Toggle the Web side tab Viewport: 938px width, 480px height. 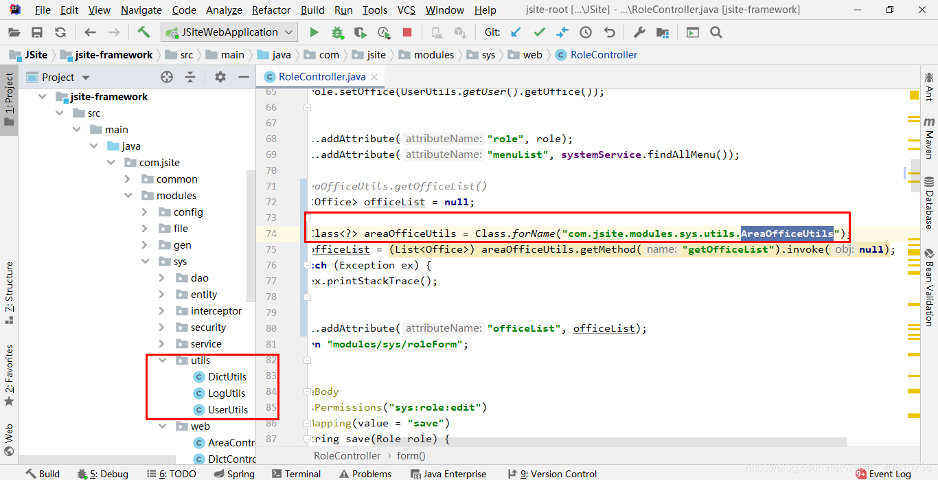[x=9, y=439]
